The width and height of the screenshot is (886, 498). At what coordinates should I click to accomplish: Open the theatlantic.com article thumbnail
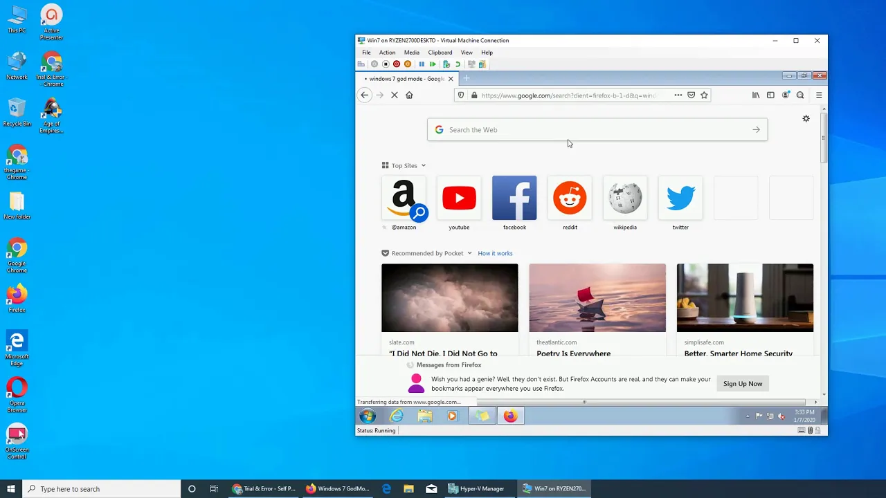coord(597,297)
